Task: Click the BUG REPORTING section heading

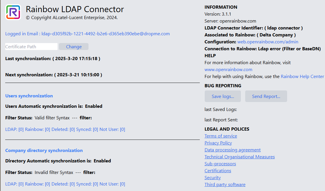Action: [223, 86]
